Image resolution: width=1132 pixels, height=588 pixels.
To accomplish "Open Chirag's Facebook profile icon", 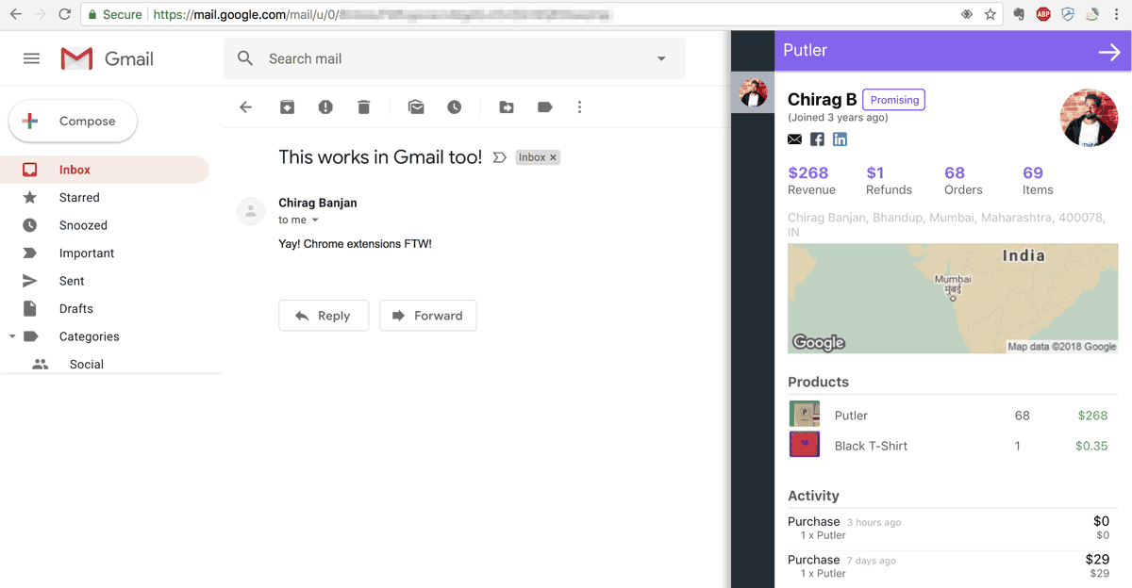I will coord(817,139).
